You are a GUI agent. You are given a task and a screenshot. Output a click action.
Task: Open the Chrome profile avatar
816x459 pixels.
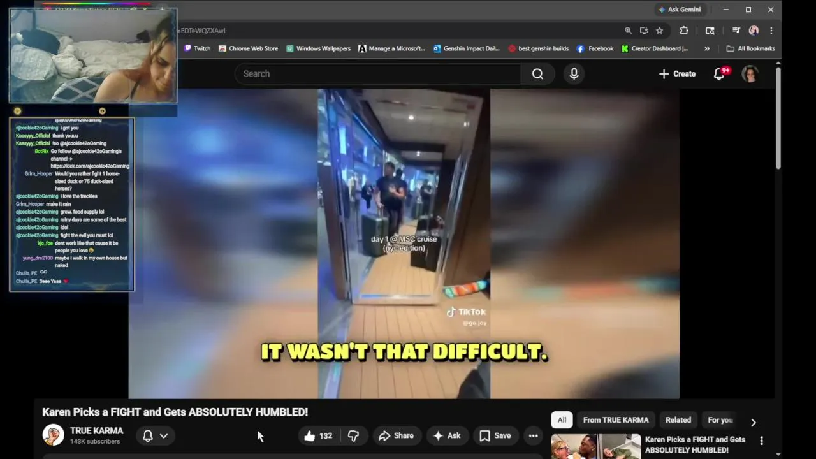(x=754, y=31)
